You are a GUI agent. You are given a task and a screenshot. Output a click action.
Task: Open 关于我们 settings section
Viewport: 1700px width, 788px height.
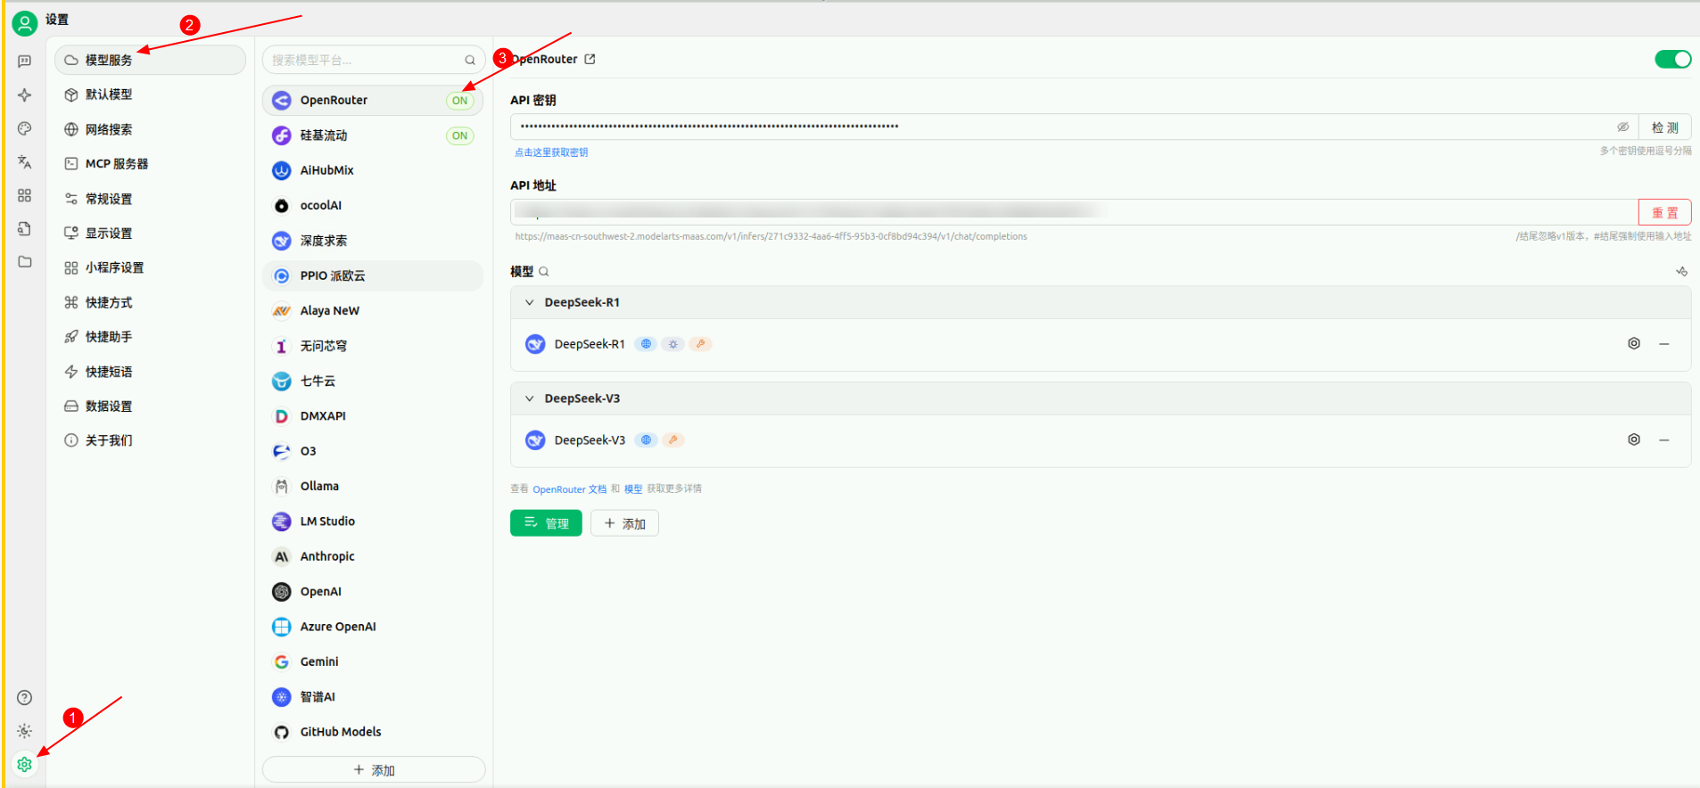pos(150,440)
